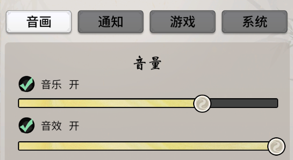Click the 音乐 开 label text
Image resolution: width=293 pixels, height=160 pixels.
60,84
